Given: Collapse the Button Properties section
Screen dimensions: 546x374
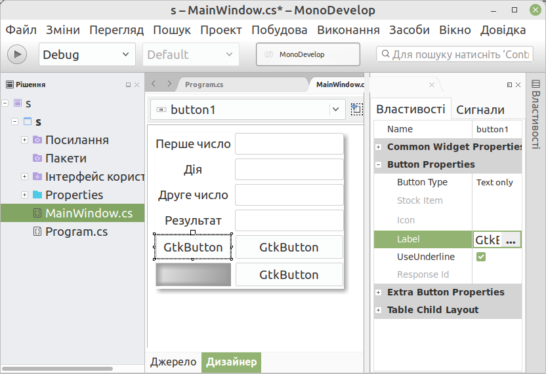Looking at the screenshot, I should [x=379, y=165].
